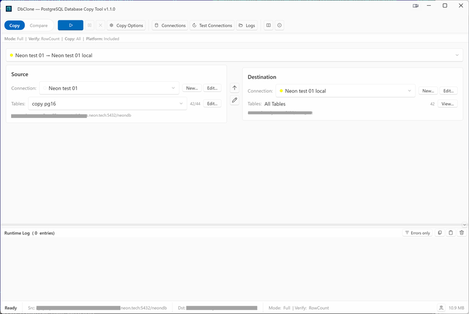The image size is (469, 314).
Task: View the Destination tables
Action: pyautogui.click(x=448, y=104)
